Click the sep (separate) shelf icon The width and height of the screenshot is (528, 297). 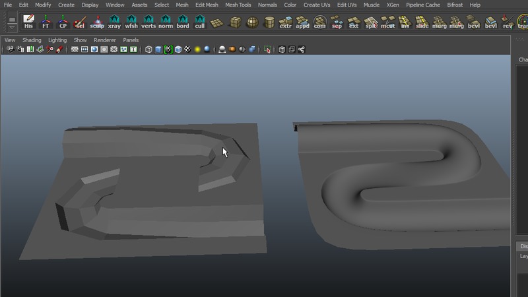(x=337, y=22)
